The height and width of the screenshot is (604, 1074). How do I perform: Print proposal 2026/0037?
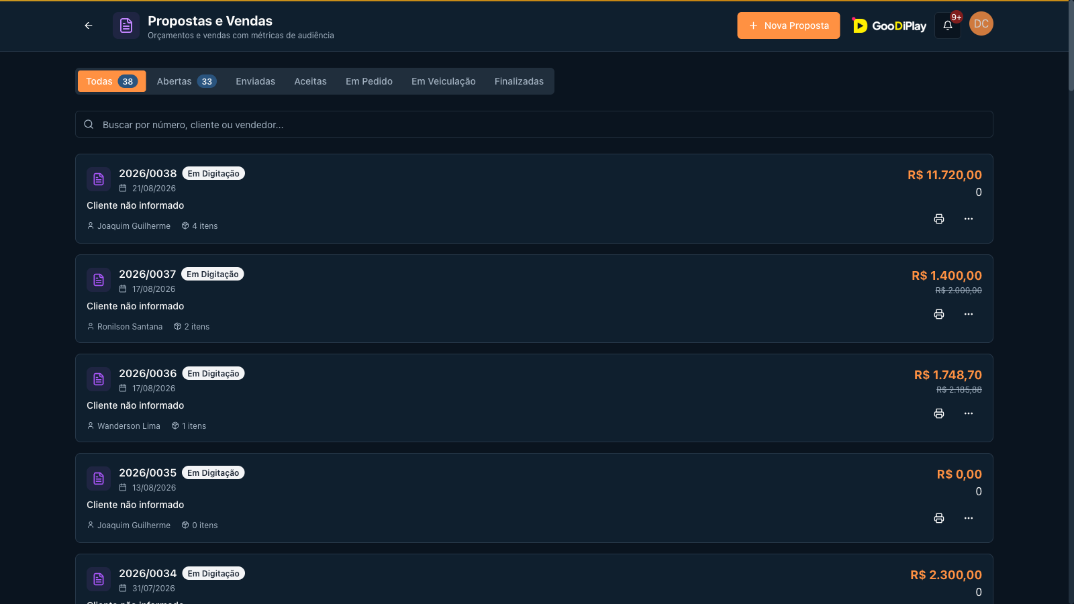(939, 314)
